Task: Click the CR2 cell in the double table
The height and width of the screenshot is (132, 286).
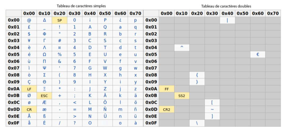Action: click(167, 110)
